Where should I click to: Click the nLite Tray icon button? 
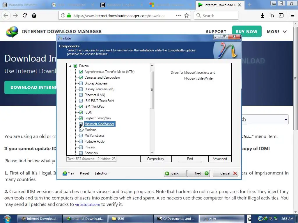point(68,173)
